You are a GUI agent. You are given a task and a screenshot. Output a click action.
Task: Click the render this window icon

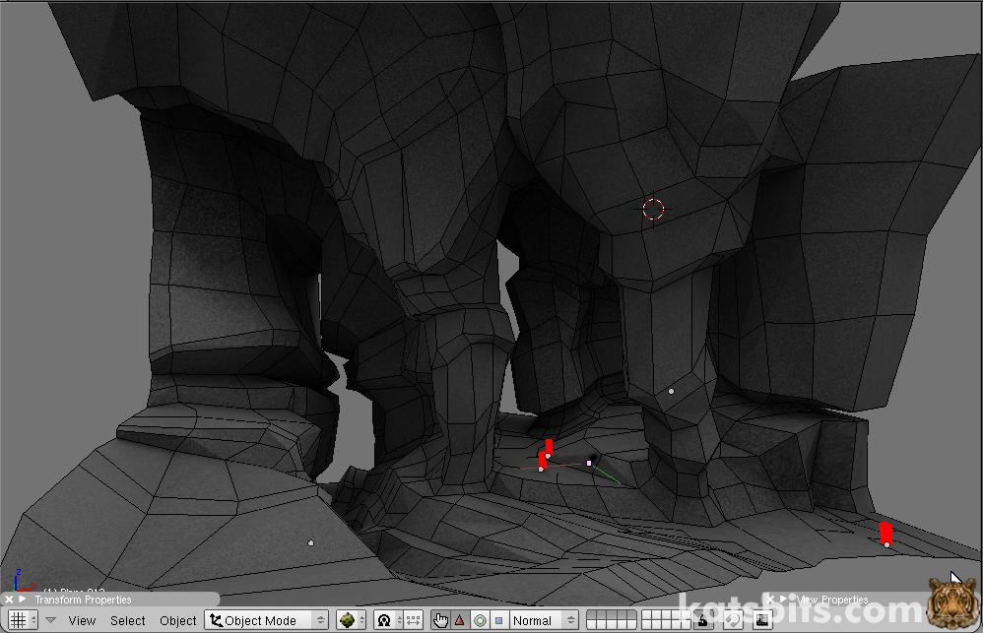(761, 620)
